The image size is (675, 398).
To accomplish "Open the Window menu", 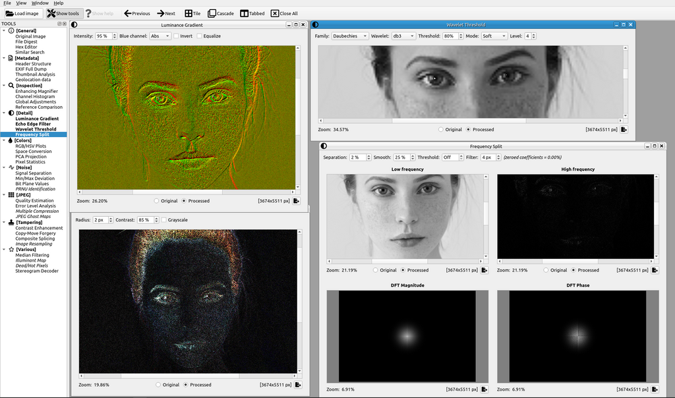I will (42, 3).
